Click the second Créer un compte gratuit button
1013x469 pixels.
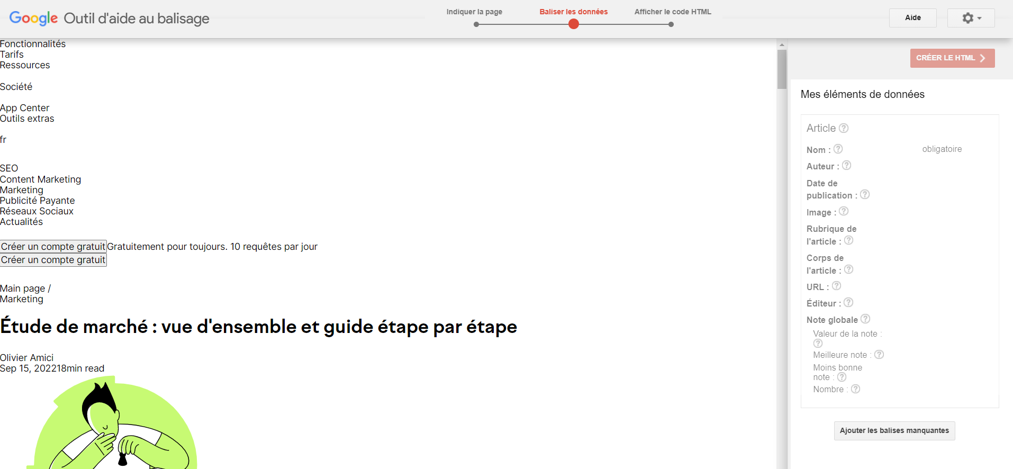point(53,260)
